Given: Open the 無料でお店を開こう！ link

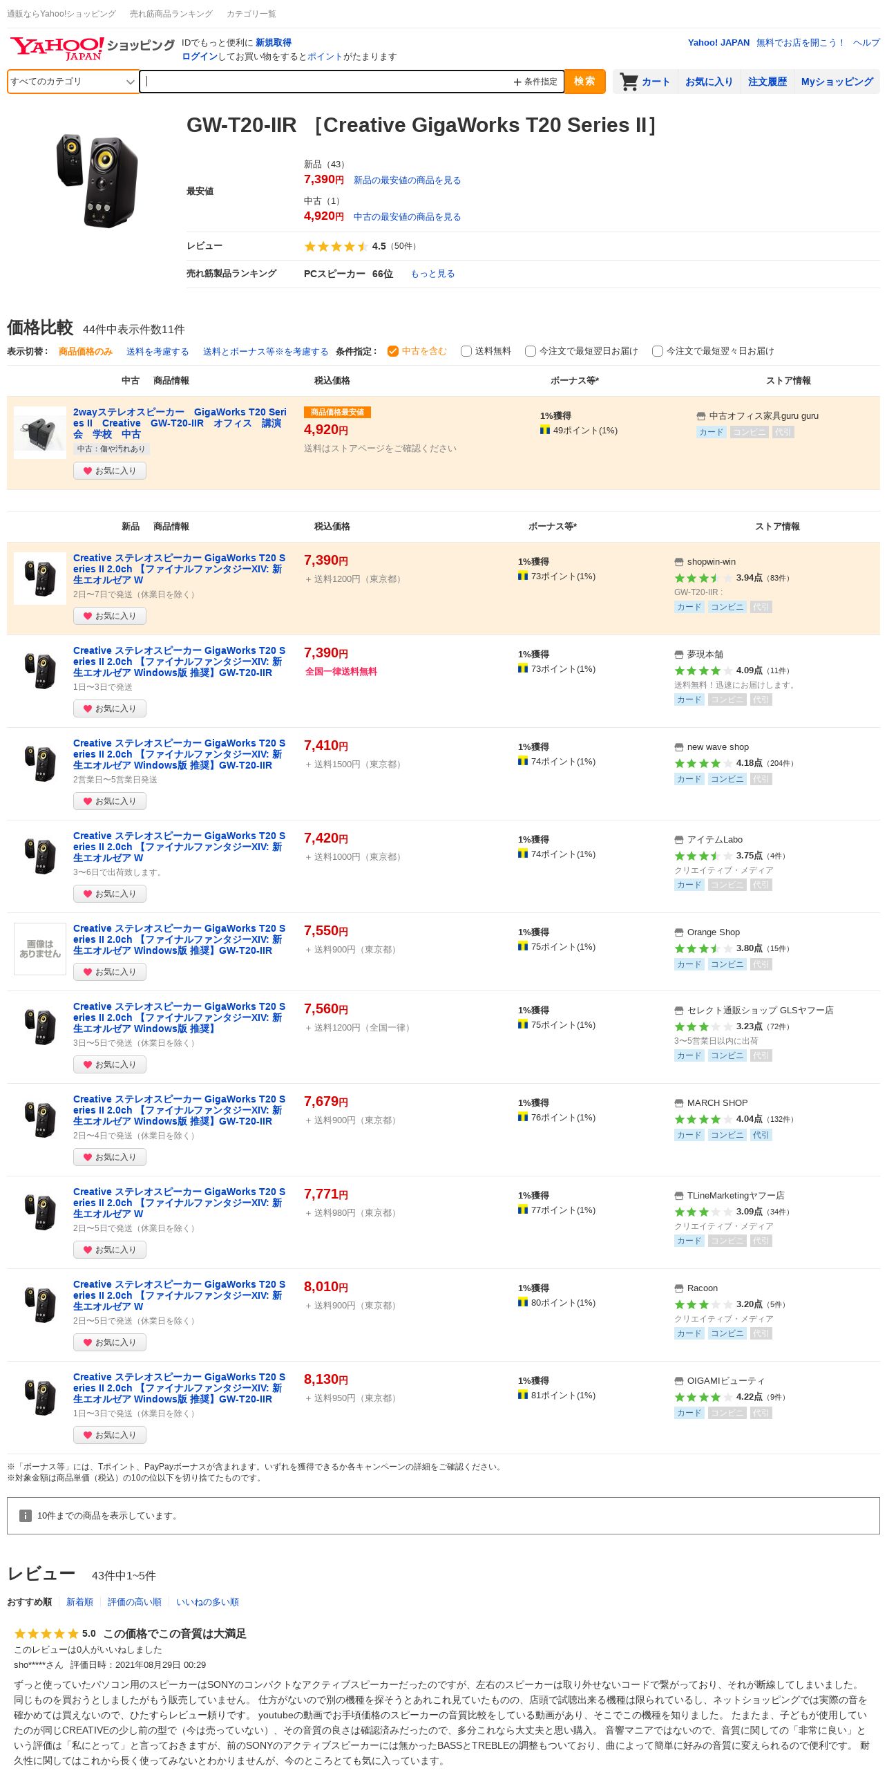Looking at the screenshot, I should (801, 43).
